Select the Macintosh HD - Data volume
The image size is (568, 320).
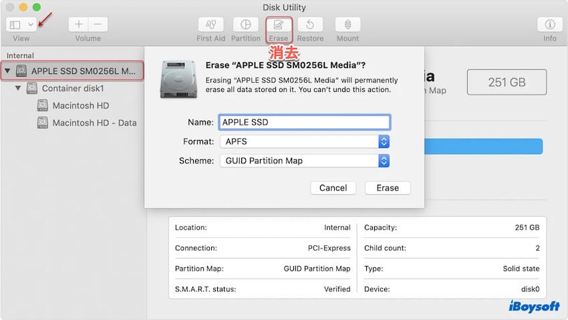click(94, 123)
